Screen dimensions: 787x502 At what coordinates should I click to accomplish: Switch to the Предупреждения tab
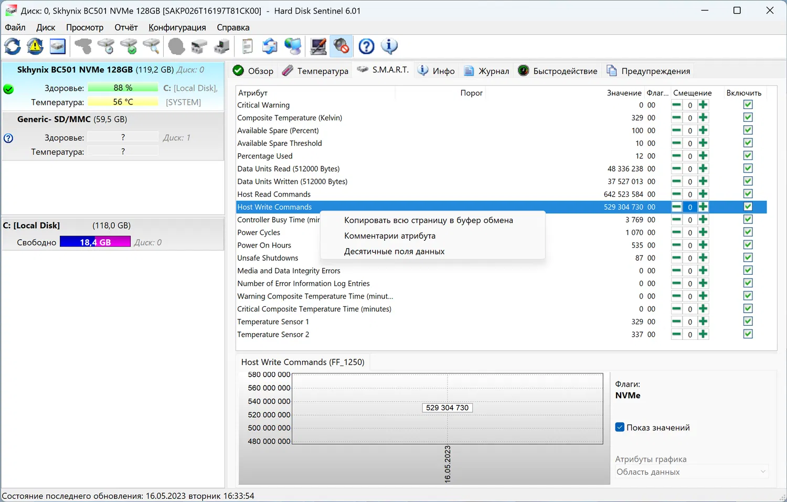[648, 71]
